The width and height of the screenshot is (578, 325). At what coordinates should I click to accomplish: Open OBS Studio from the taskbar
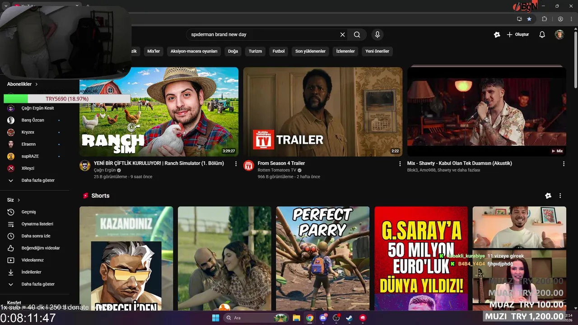coord(336,318)
